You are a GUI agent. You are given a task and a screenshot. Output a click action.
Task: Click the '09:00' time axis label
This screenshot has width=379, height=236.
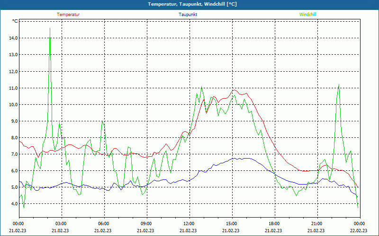point(145,224)
